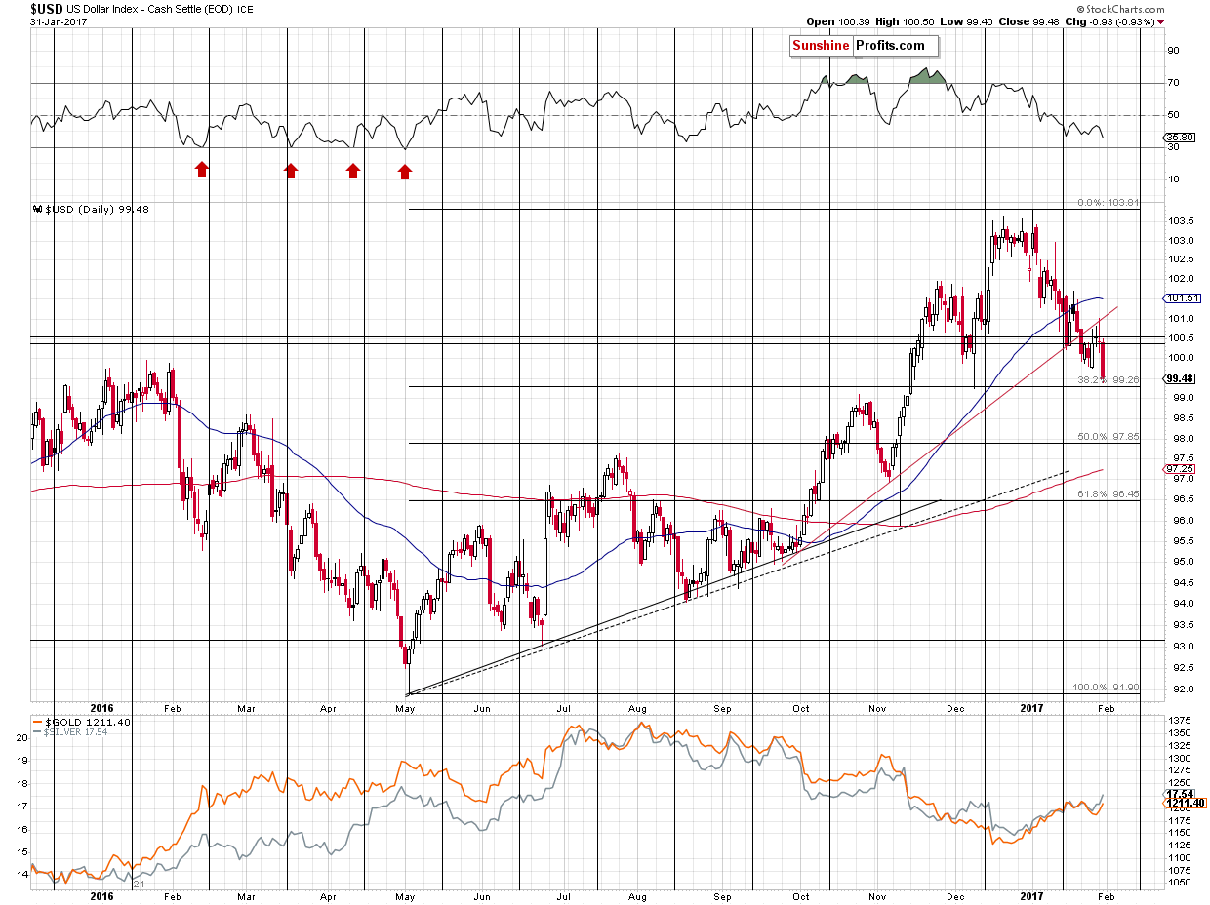Click the small icon before the $USD (Daily) legend
The width and height of the screenshot is (1210, 905).
(36, 209)
